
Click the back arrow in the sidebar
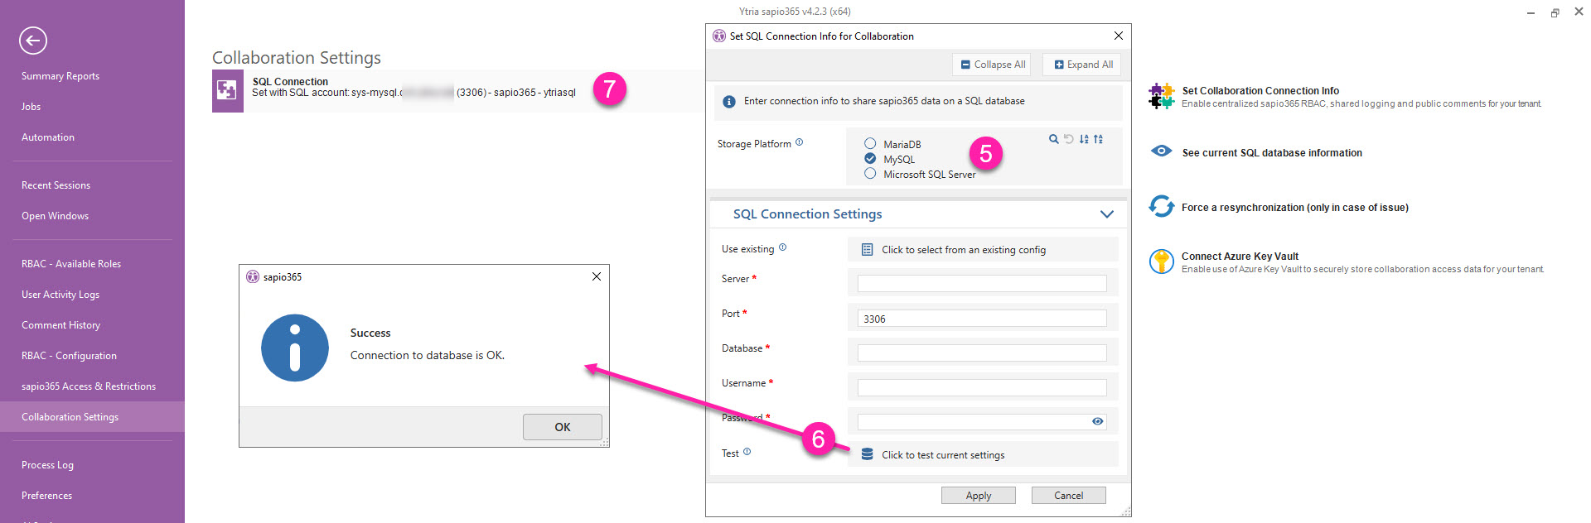pos(33,41)
